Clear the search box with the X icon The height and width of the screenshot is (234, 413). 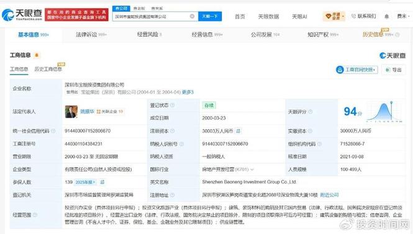tap(193, 16)
